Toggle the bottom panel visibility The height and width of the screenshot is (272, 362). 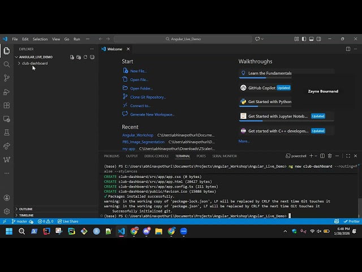click(312, 39)
